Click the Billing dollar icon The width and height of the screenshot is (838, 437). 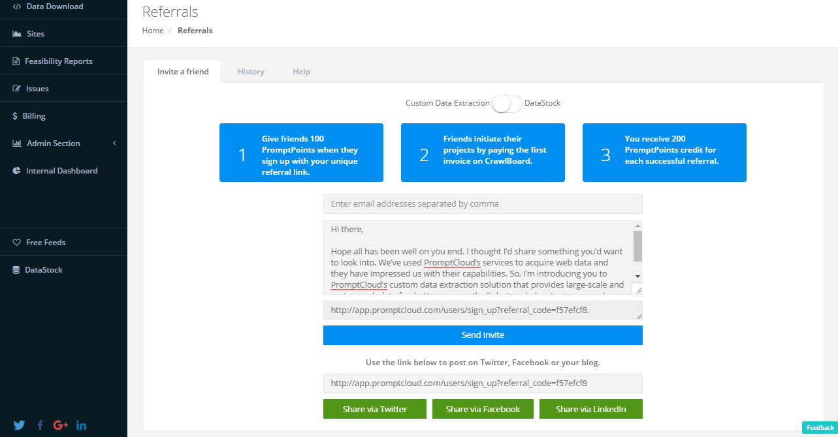pos(15,116)
